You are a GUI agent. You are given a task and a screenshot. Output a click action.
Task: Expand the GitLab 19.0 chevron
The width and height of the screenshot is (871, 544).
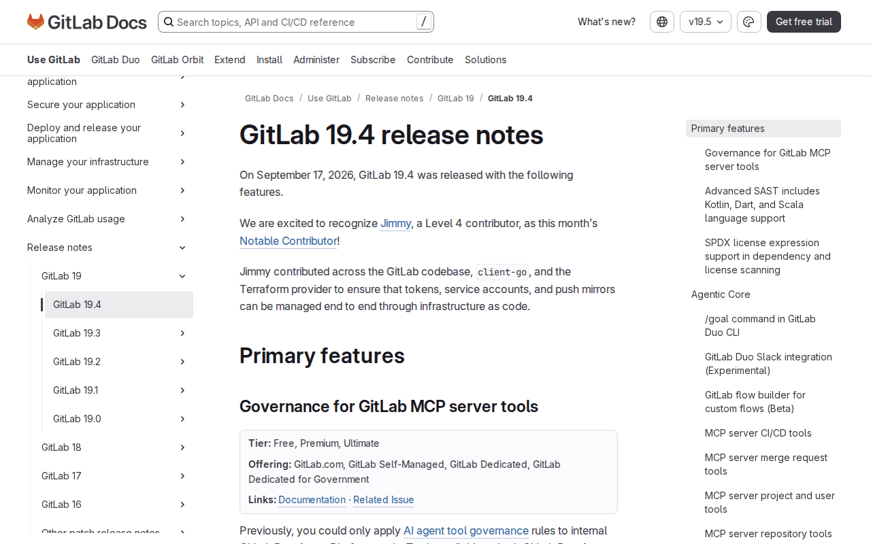point(182,419)
